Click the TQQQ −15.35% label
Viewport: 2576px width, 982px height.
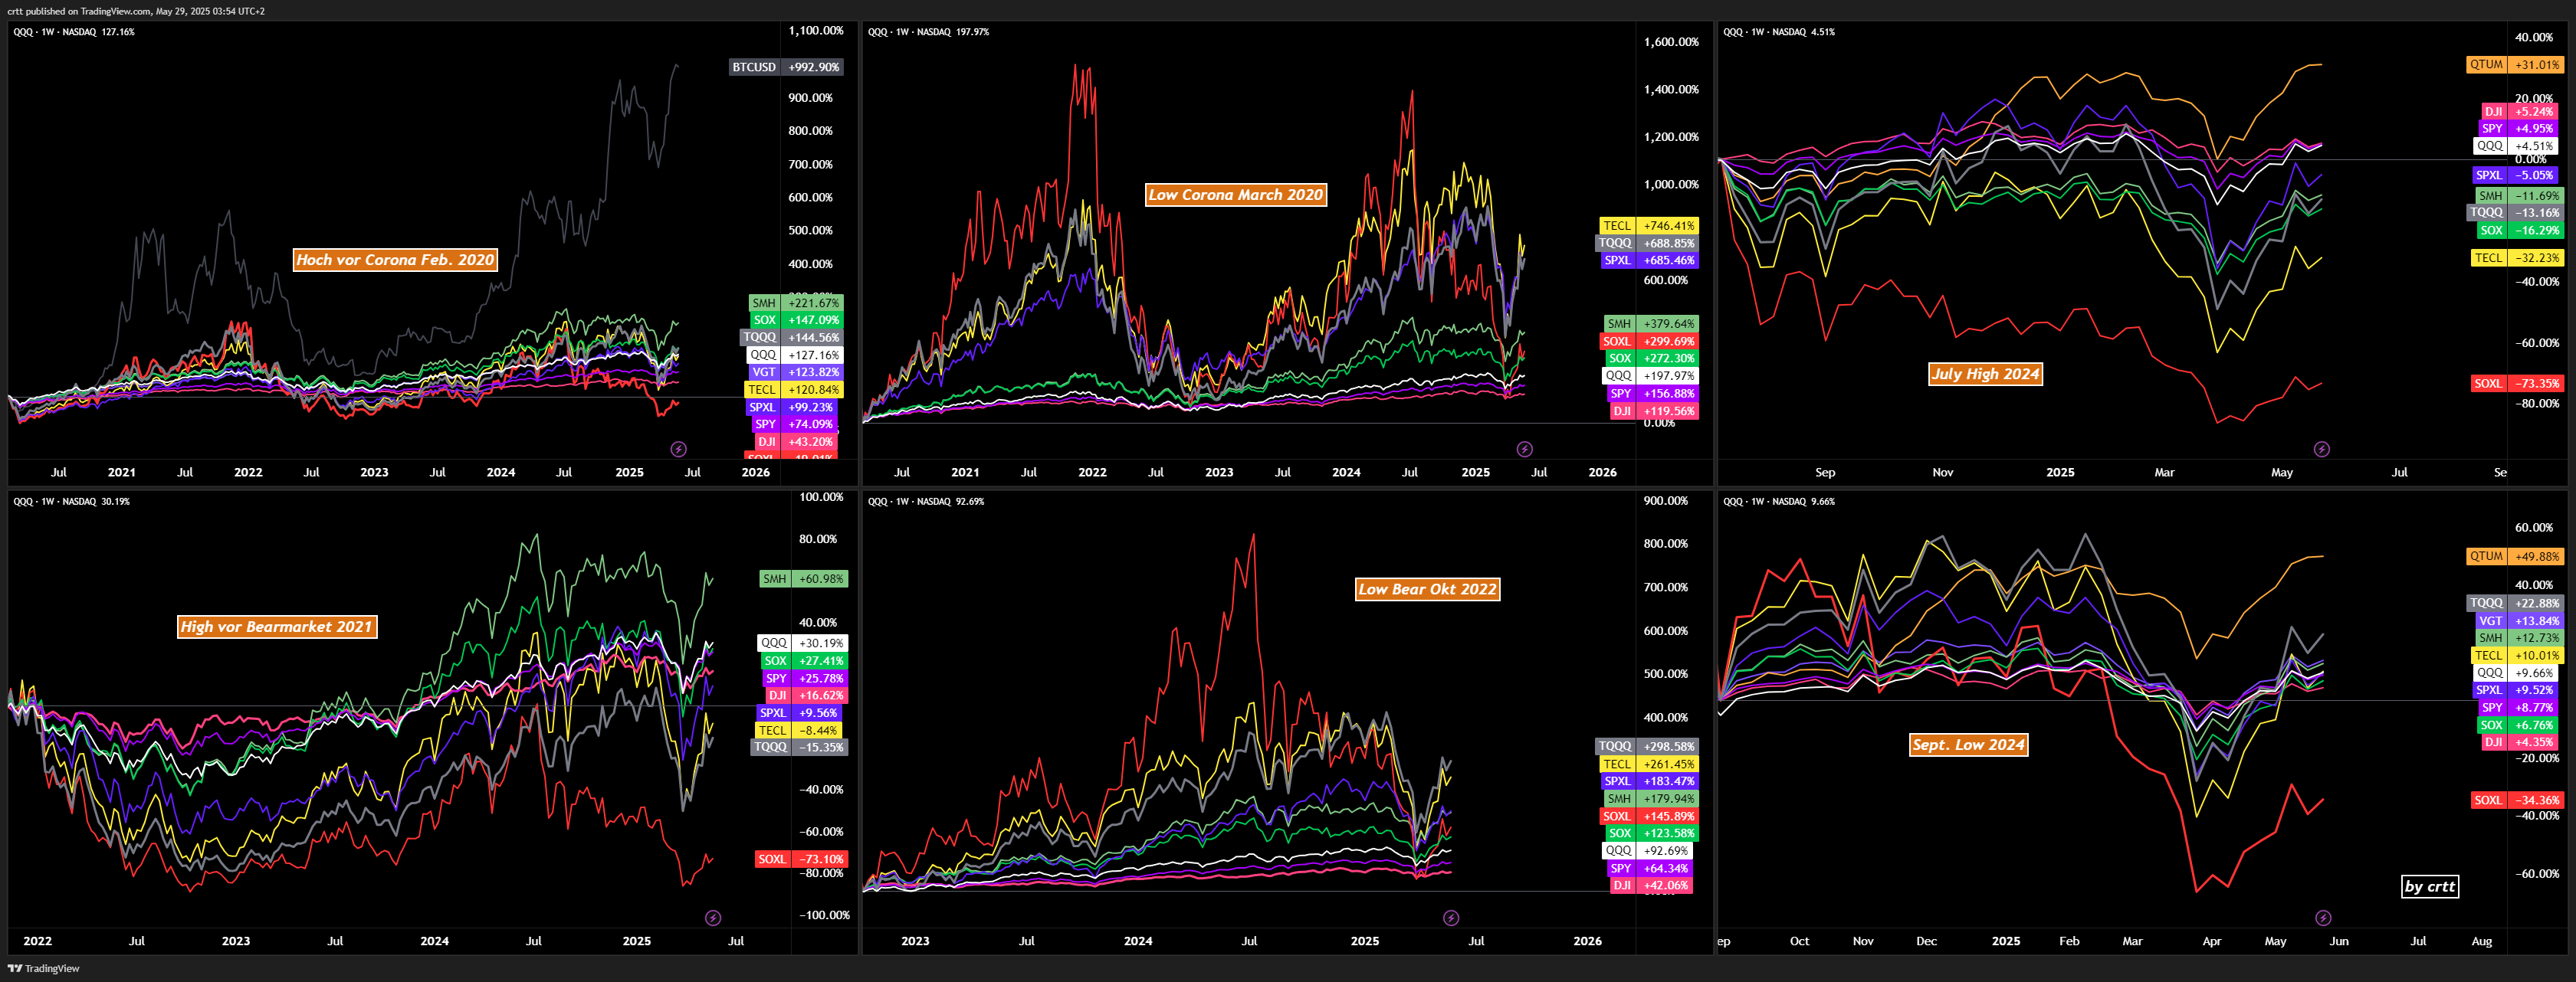pyautogui.click(x=799, y=748)
